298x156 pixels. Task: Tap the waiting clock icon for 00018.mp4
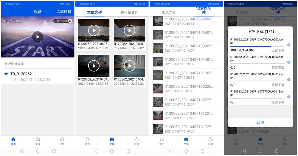point(288,97)
